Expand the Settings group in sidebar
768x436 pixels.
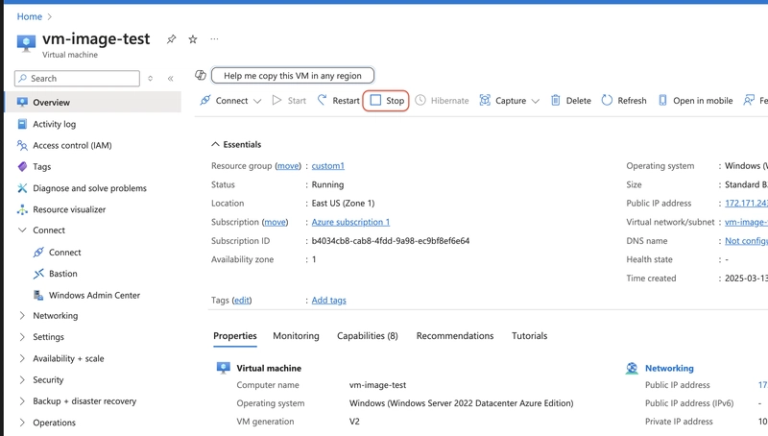[22, 337]
